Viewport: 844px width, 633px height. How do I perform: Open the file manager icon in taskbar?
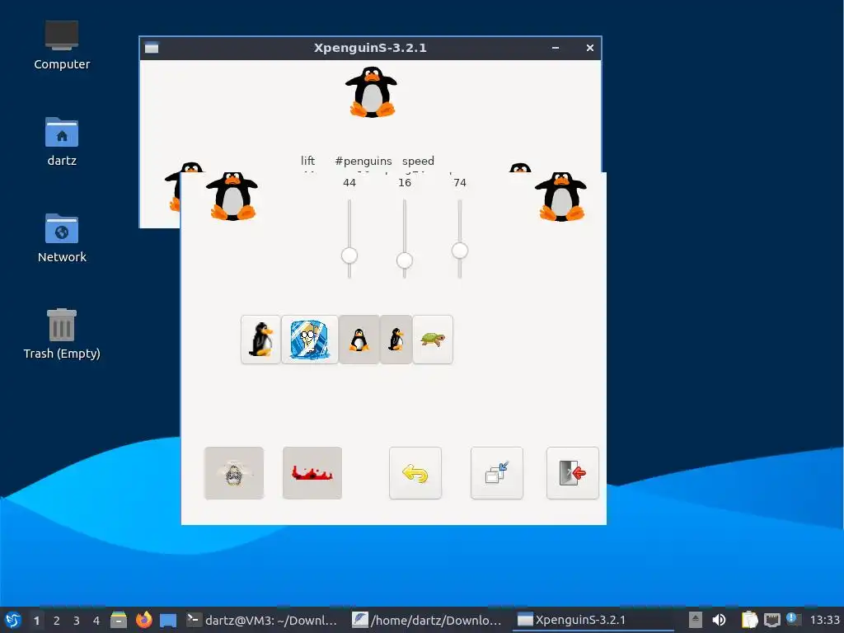click(x=119, y=620)
